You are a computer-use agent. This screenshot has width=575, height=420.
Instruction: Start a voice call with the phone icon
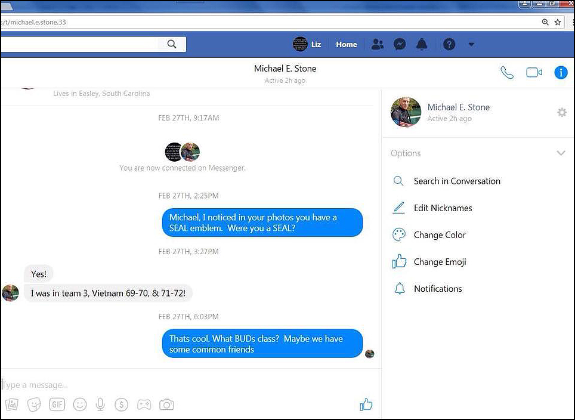point(507,73)
